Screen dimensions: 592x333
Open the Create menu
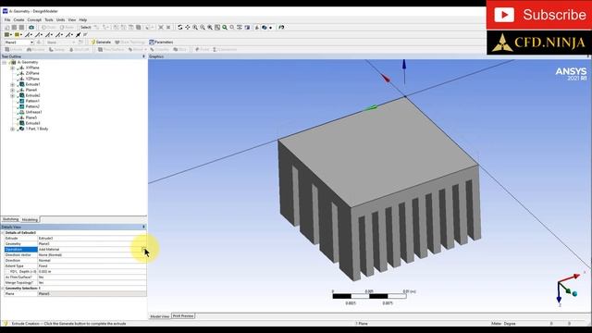pos(18,19)
